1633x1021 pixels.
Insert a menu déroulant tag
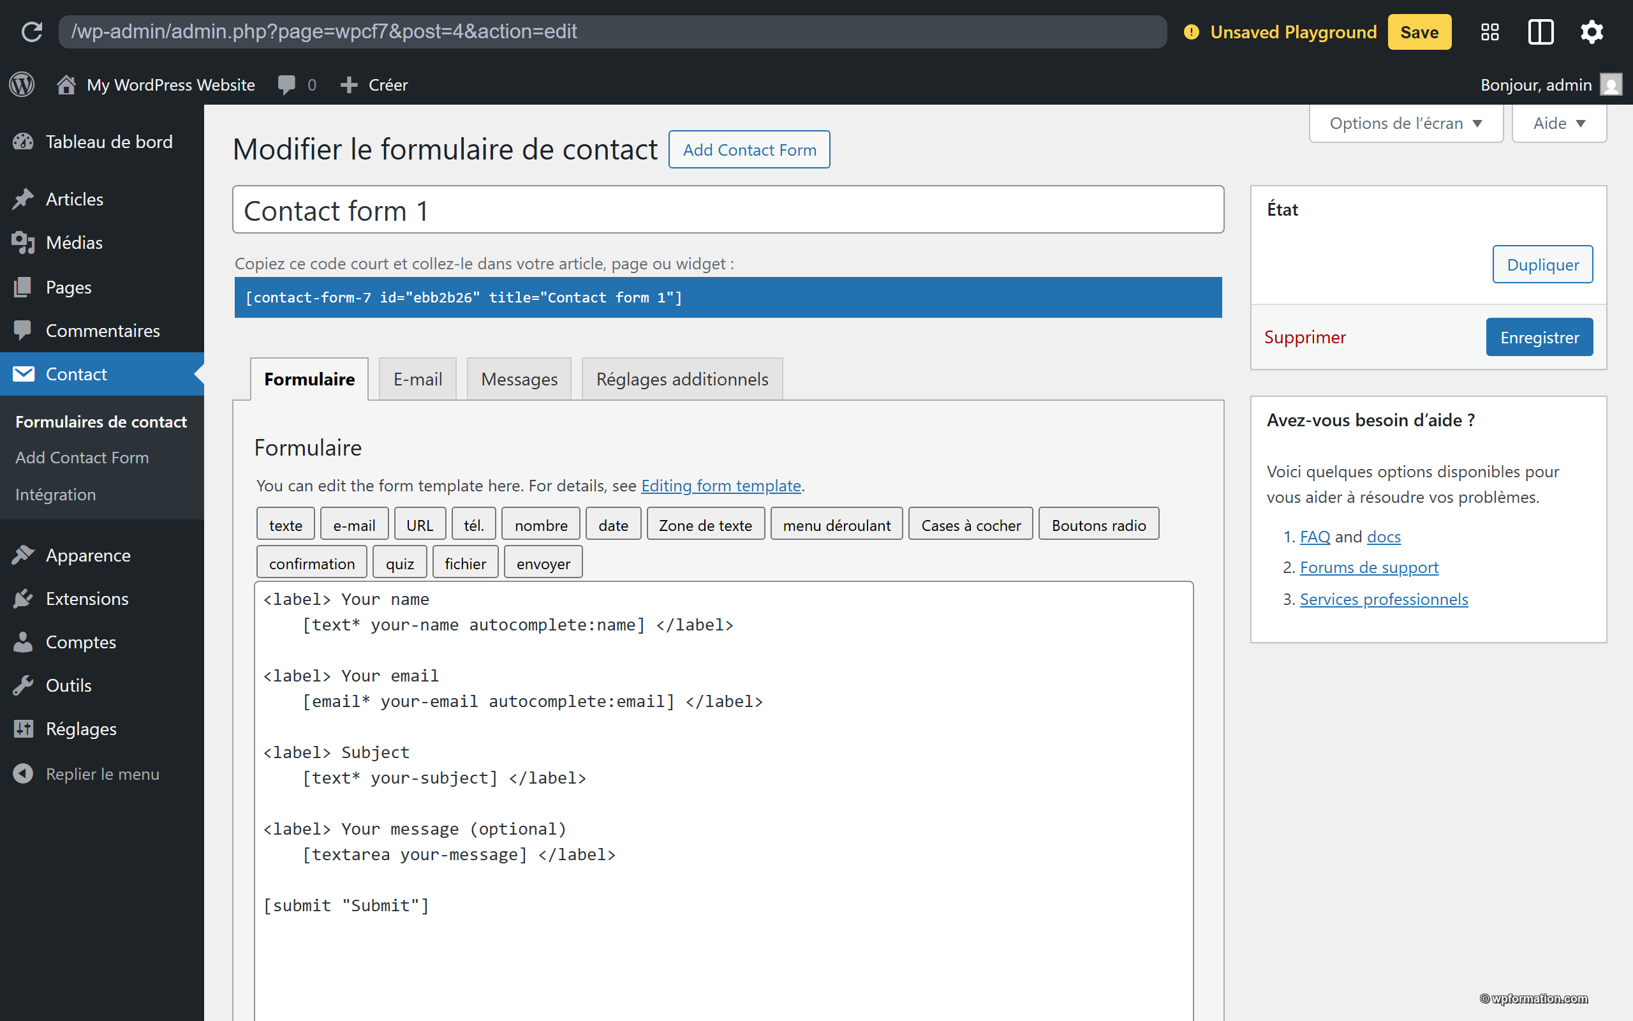[x=837, y=525]
